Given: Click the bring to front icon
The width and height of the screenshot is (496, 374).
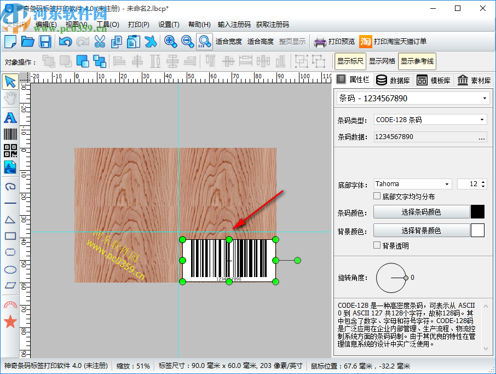Looking at the screenshot, I should 83,61.
